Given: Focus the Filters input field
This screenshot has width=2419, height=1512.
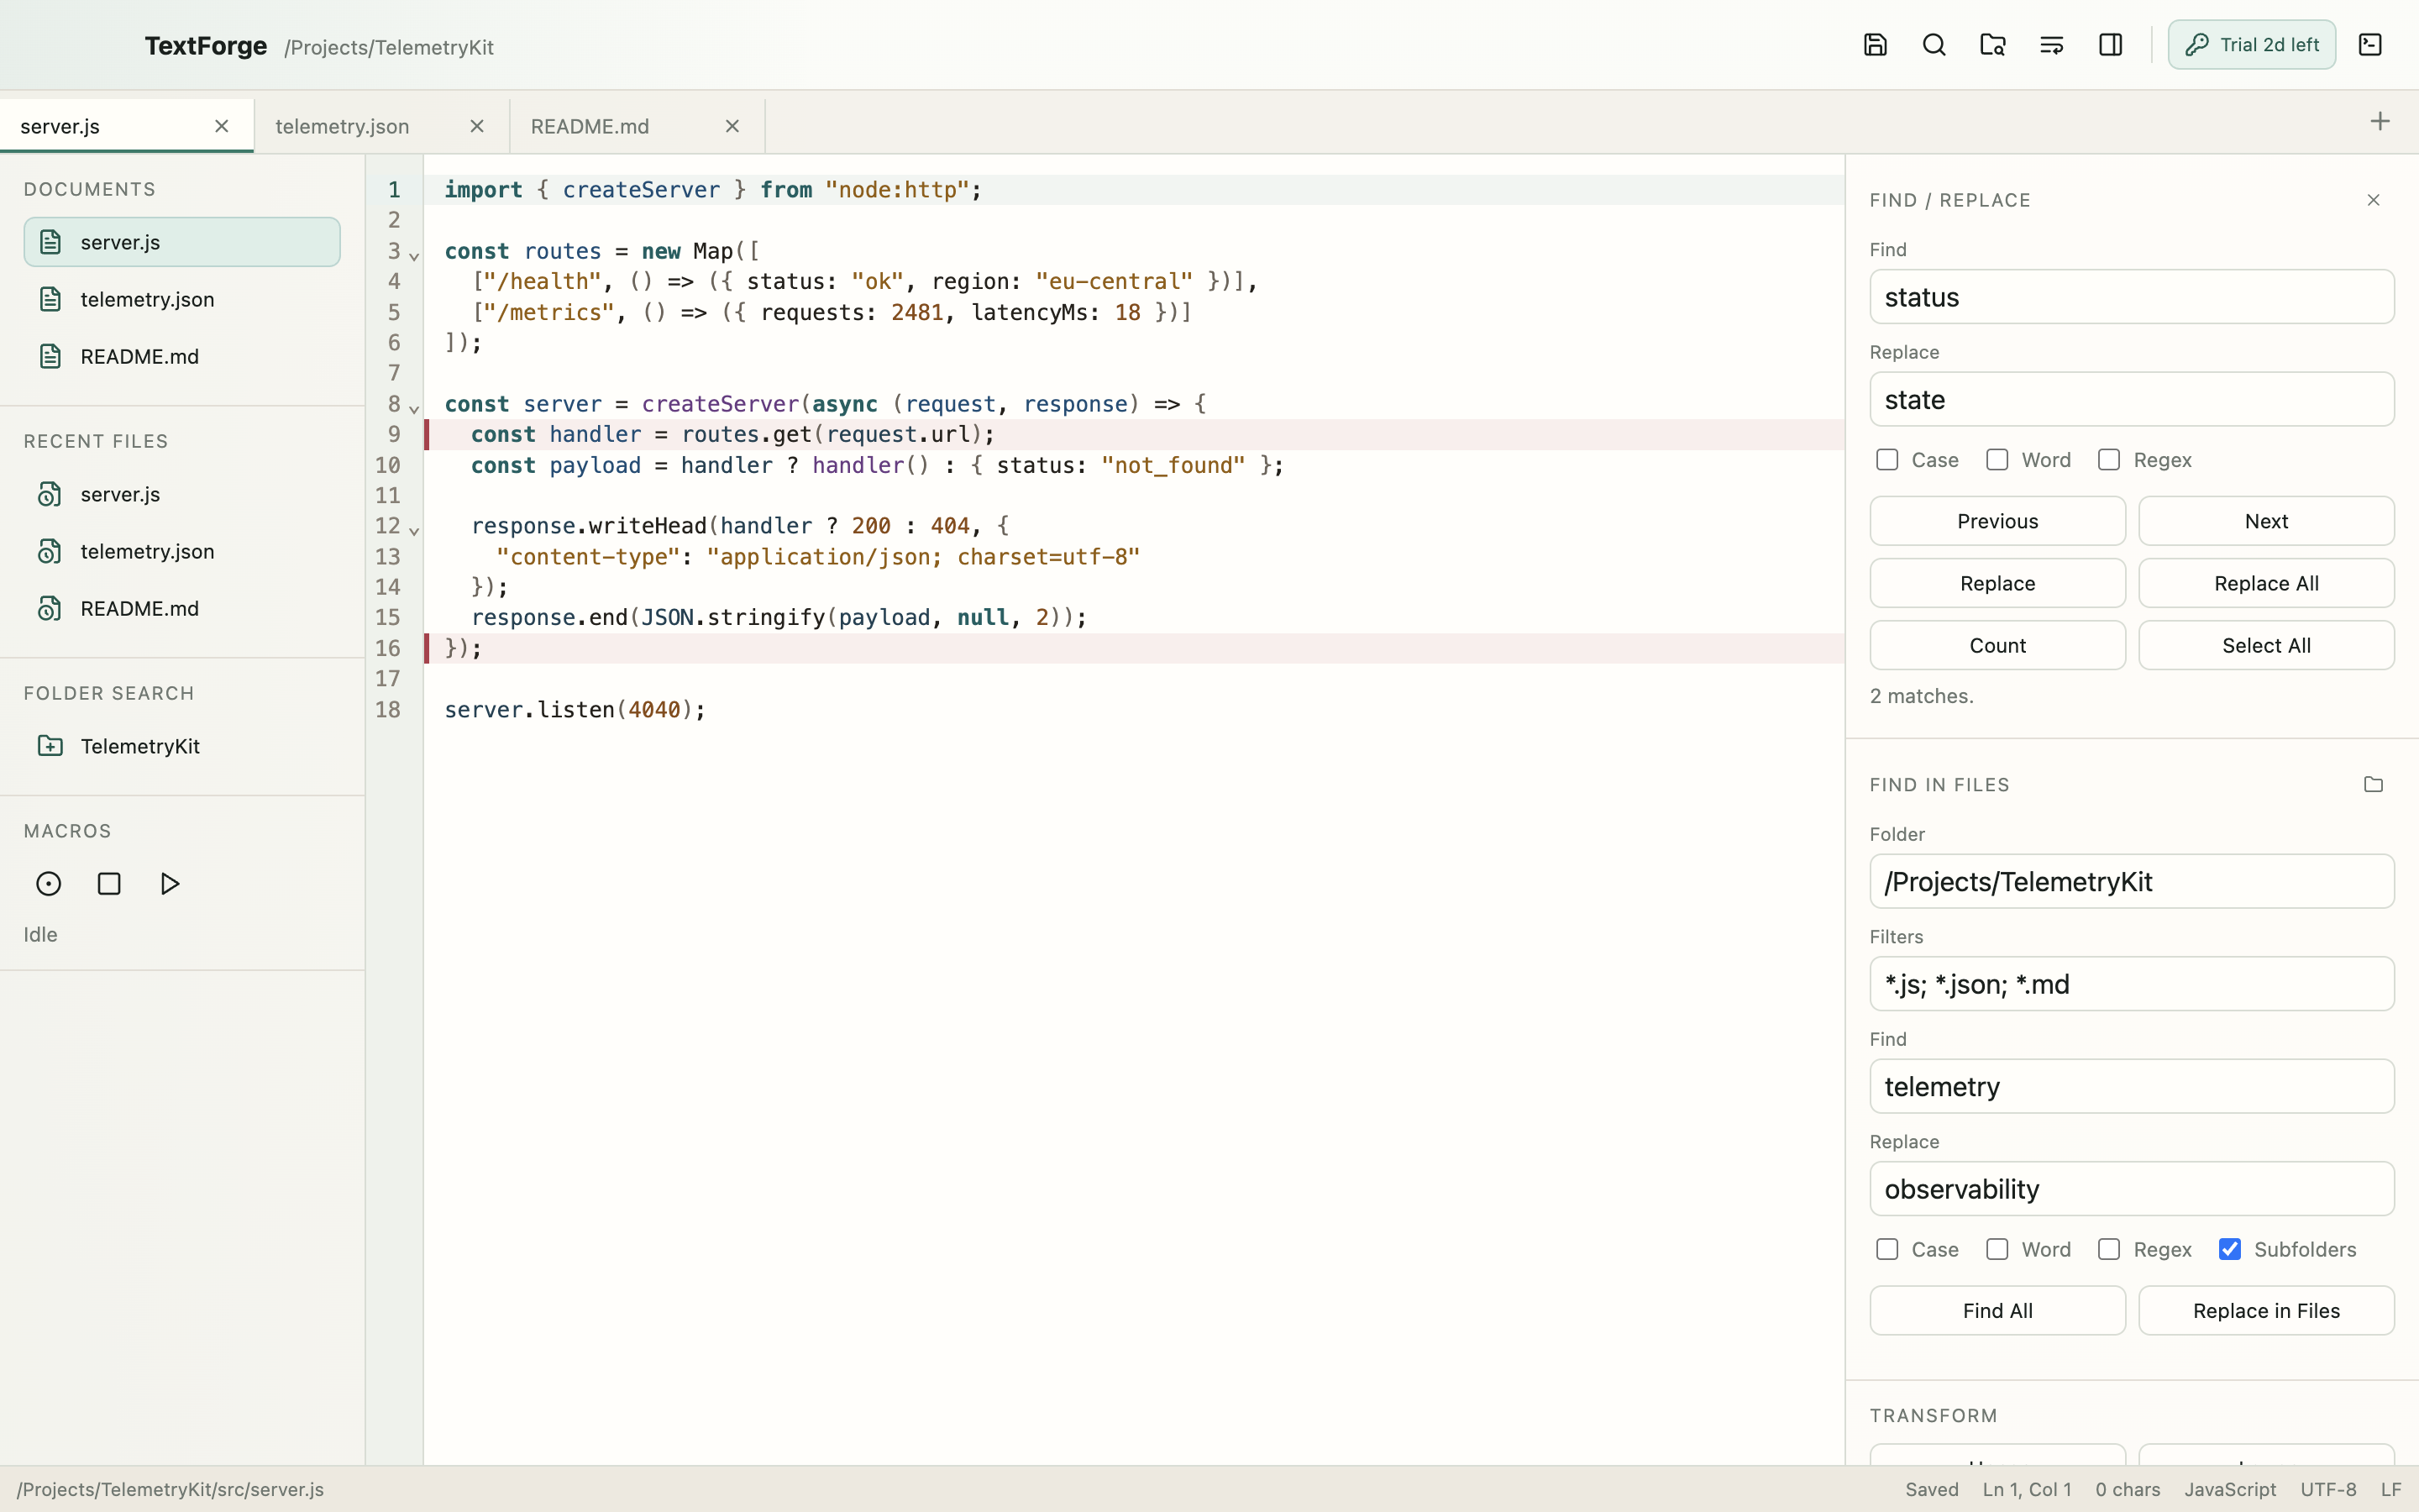Looking at the screenshot, I should click(x=2132, y=984).
